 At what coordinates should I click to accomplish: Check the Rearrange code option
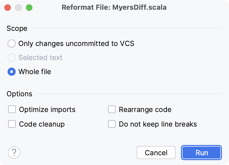click(x=112, y=109)
